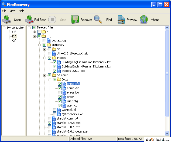
Task: Collapse the Deleted Files root node
Action: click(29, 28)
